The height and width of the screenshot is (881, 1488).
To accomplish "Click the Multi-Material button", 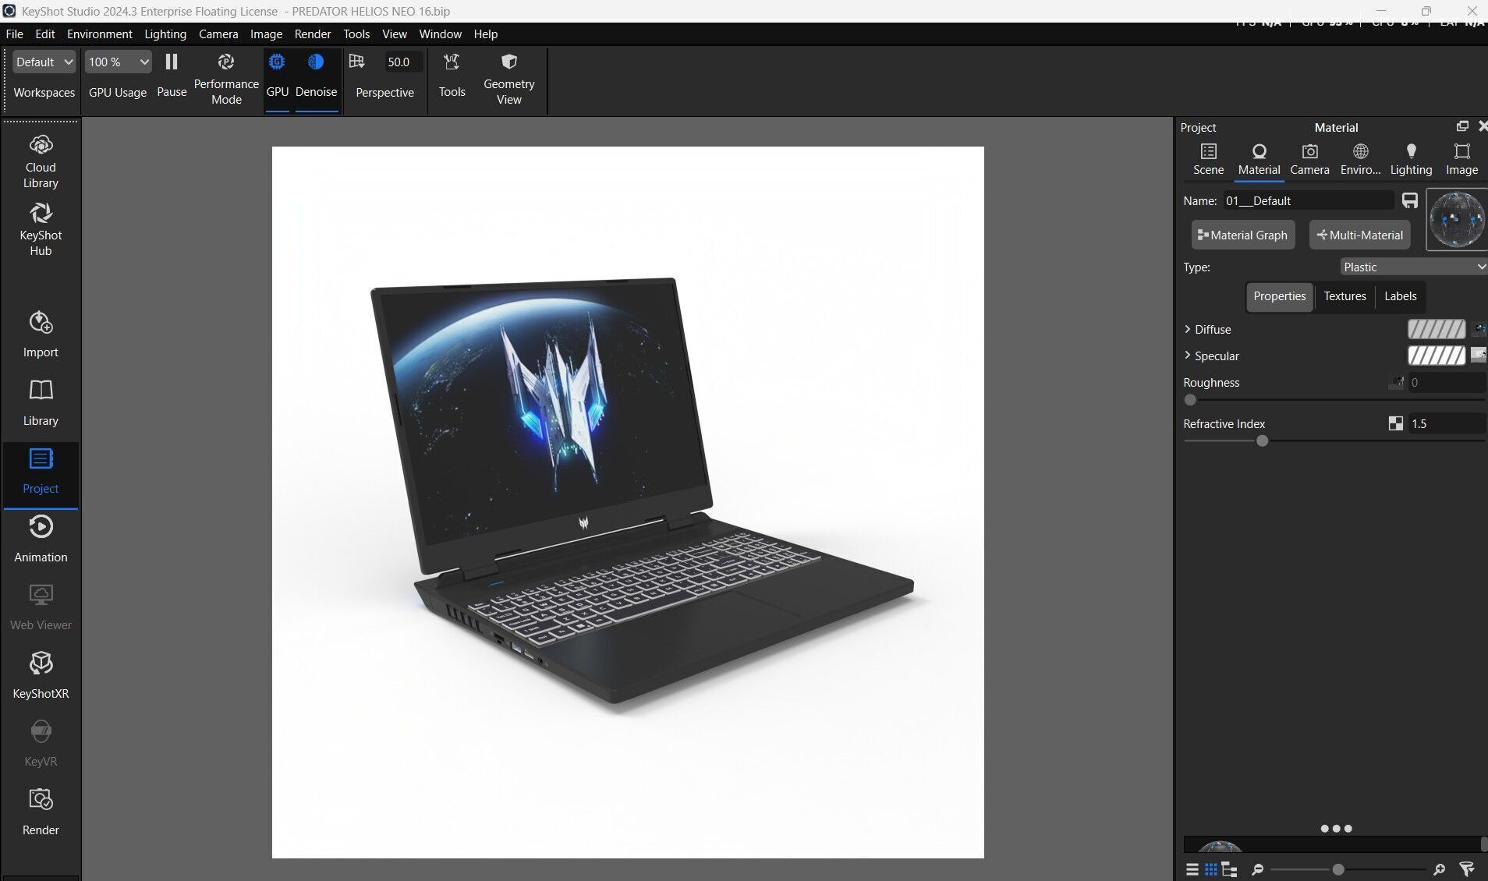I will [1359, 235].
